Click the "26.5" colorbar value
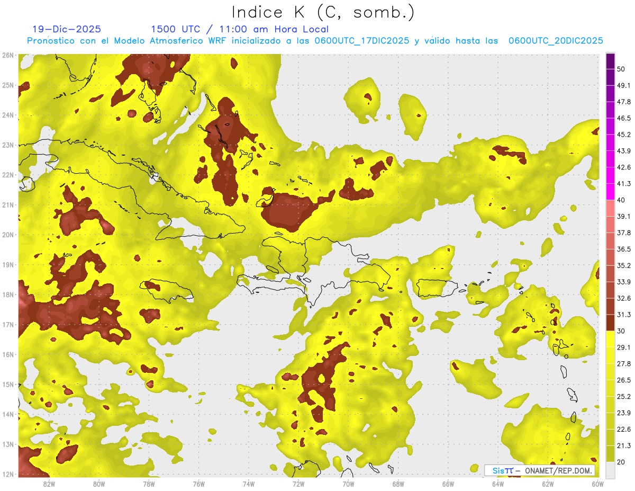Screen dimensions: 635x491 [x=624, y=380]
